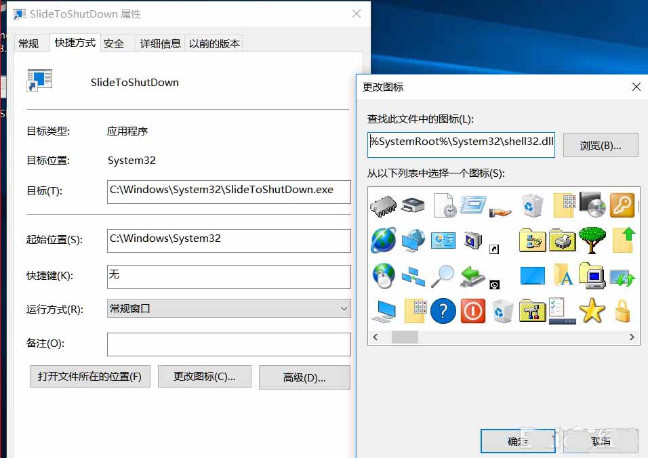Click the 浏览(B) button
This screenshot has width=648, height=458.
tap(601, 144)
